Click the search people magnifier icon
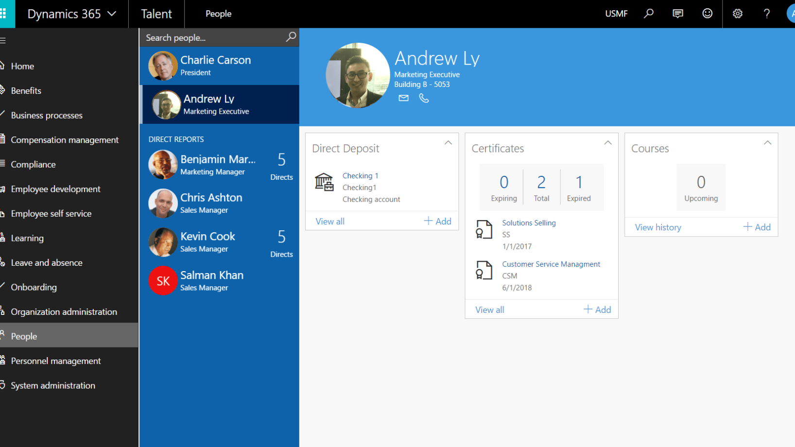 click(x=291, y=37)
